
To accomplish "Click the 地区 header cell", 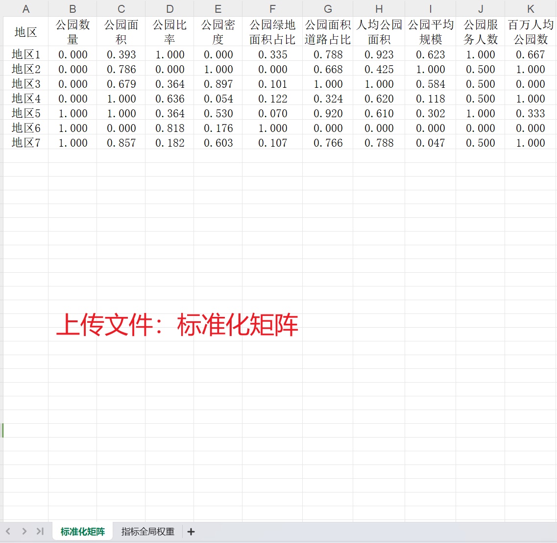I will 25,32.
